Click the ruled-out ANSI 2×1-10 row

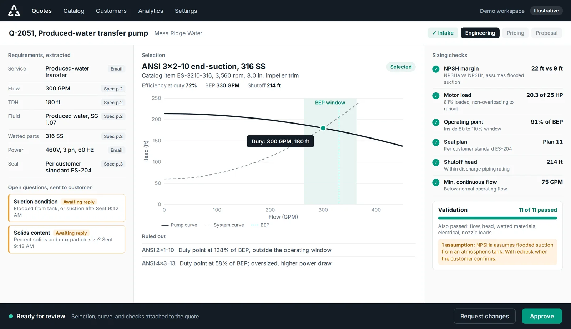279,250
